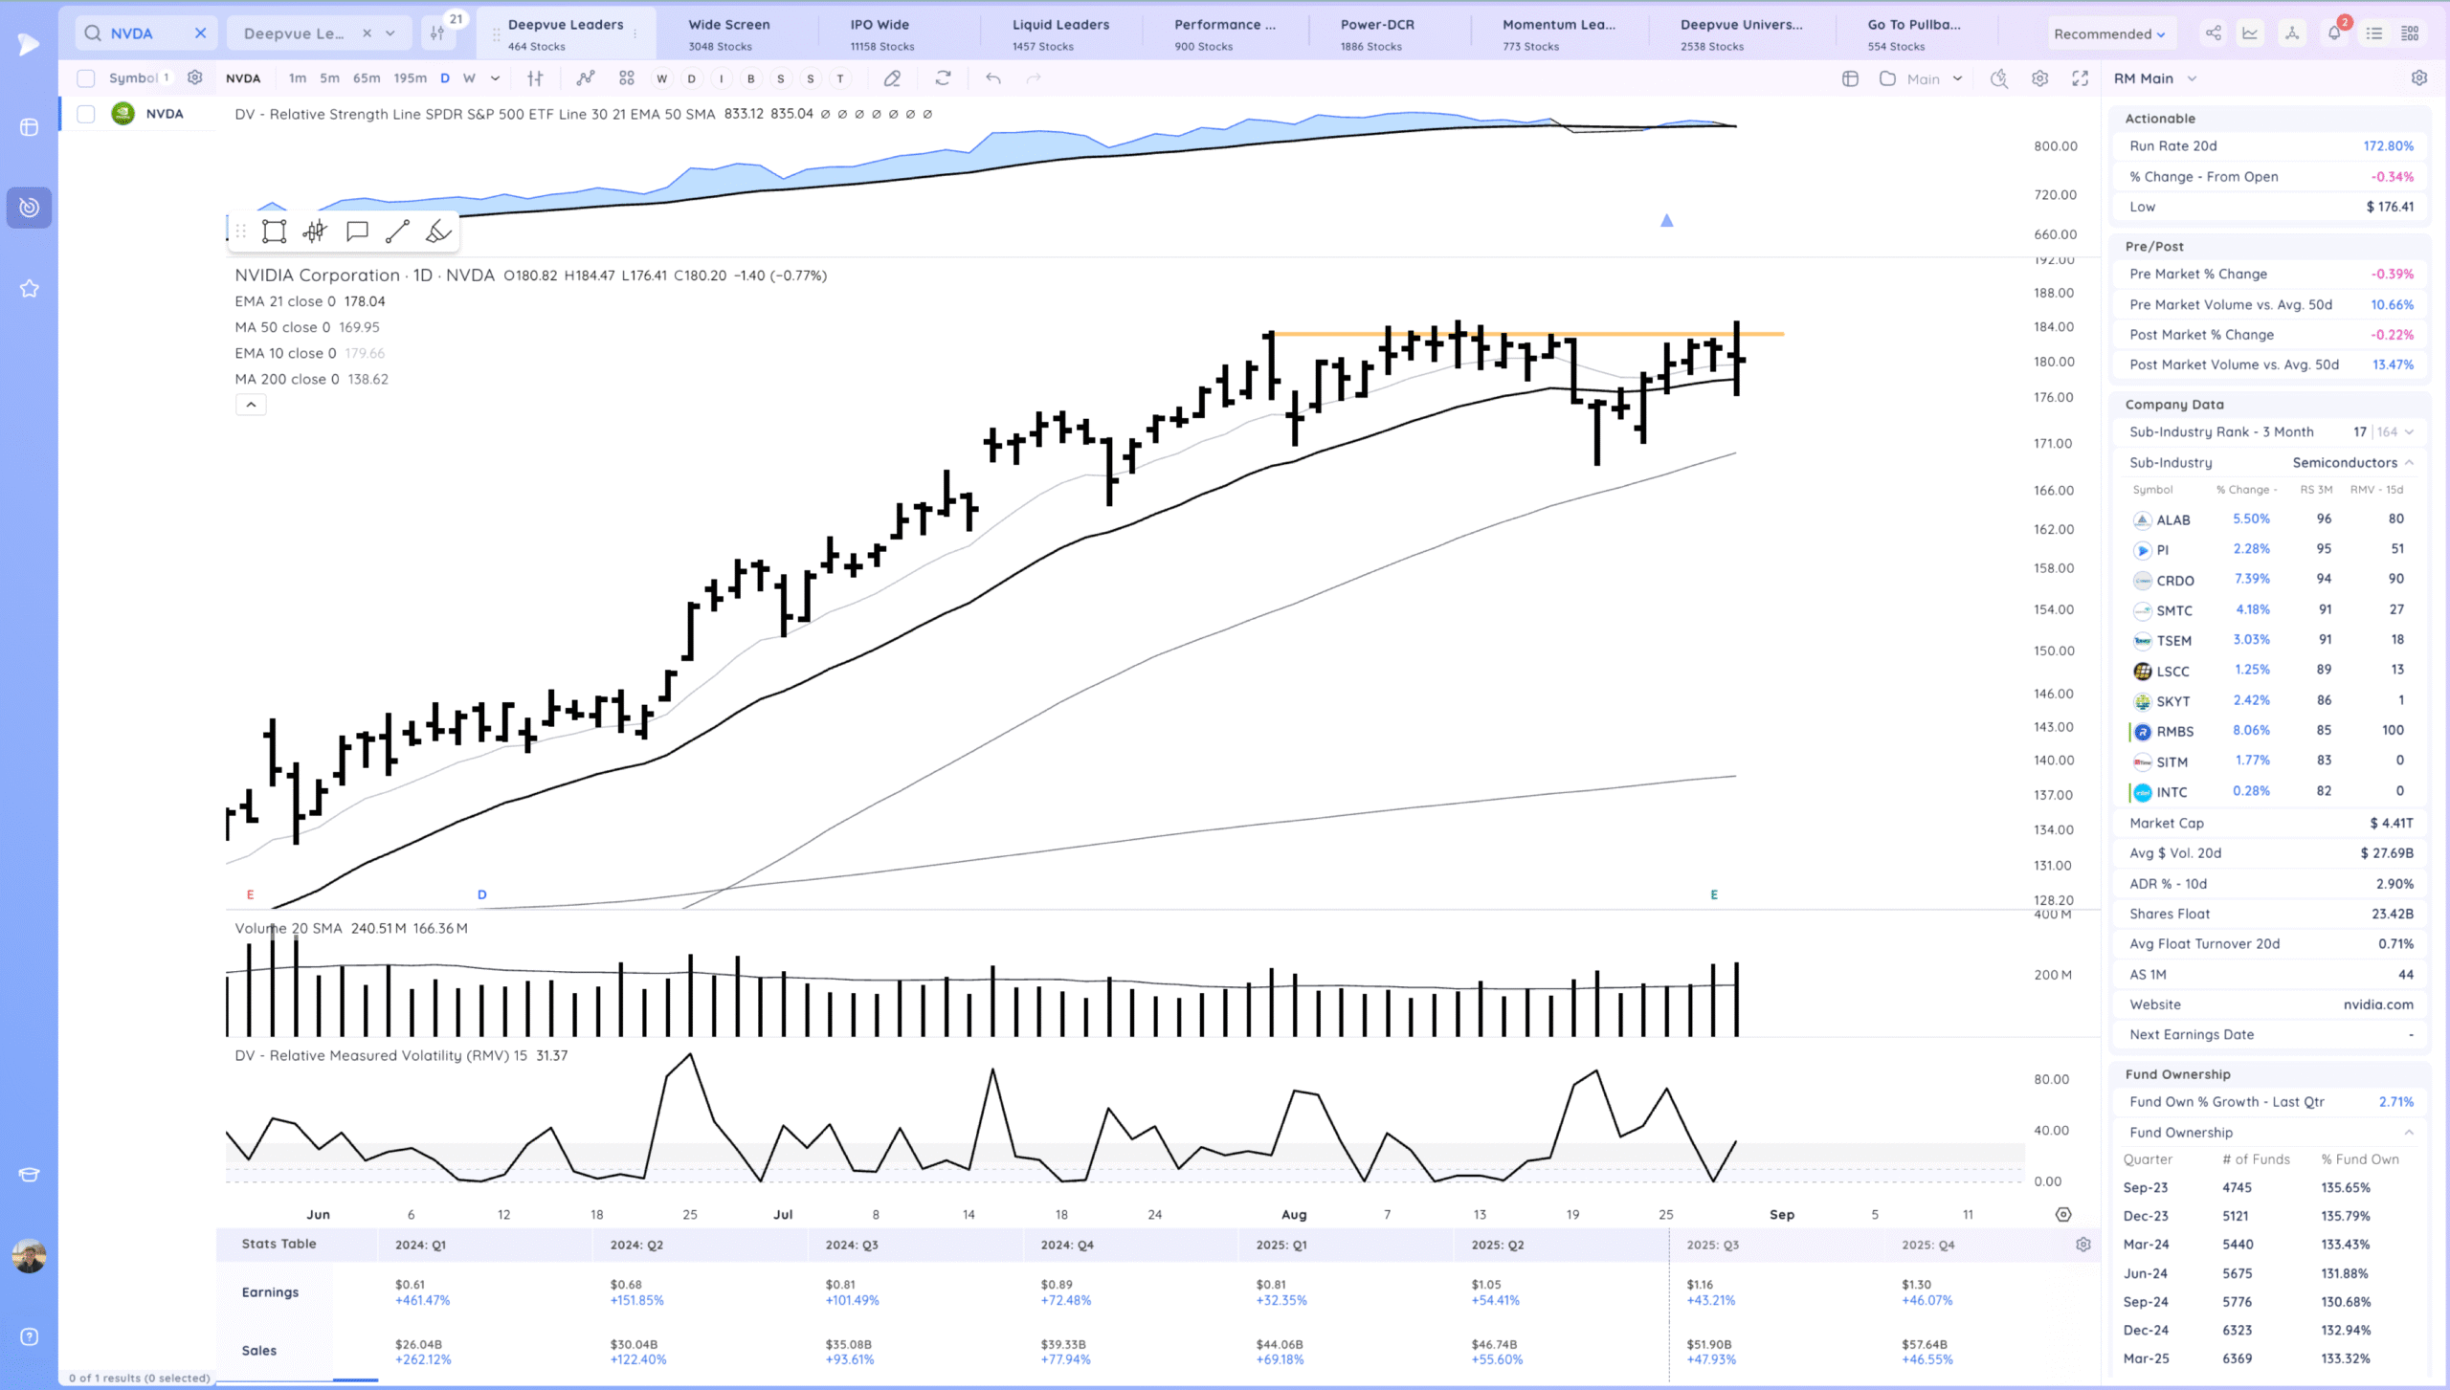Select the 65m timeframe button
Screen dimensions: 2450x1390
pyautogui.click(x=366, y=78)
